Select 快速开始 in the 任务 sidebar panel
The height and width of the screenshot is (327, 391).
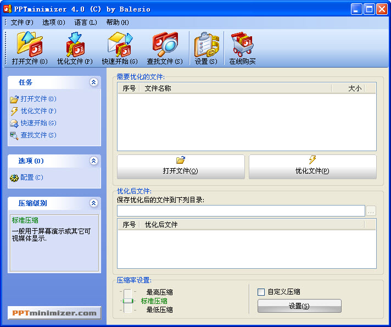[38, 123]
